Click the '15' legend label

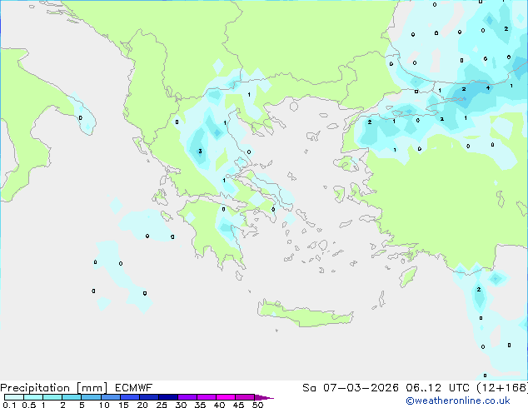(x=123, y=405)
